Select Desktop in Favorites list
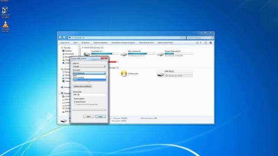 tap(68, 51)
